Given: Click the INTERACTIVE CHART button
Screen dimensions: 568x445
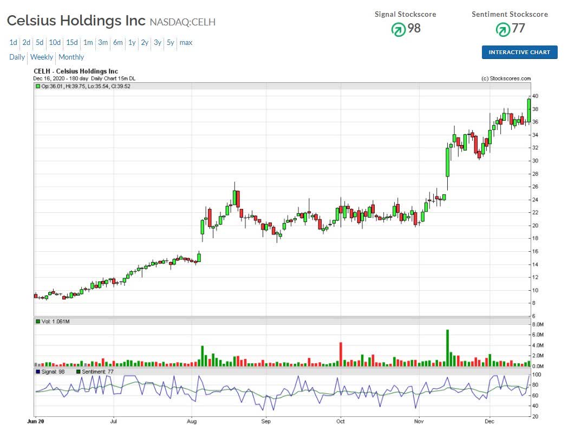Looking at the screenshot, I should point(519,53).
